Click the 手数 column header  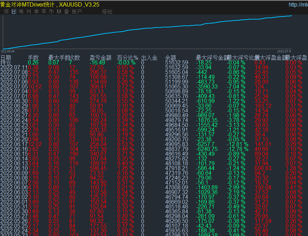(33, 58)
